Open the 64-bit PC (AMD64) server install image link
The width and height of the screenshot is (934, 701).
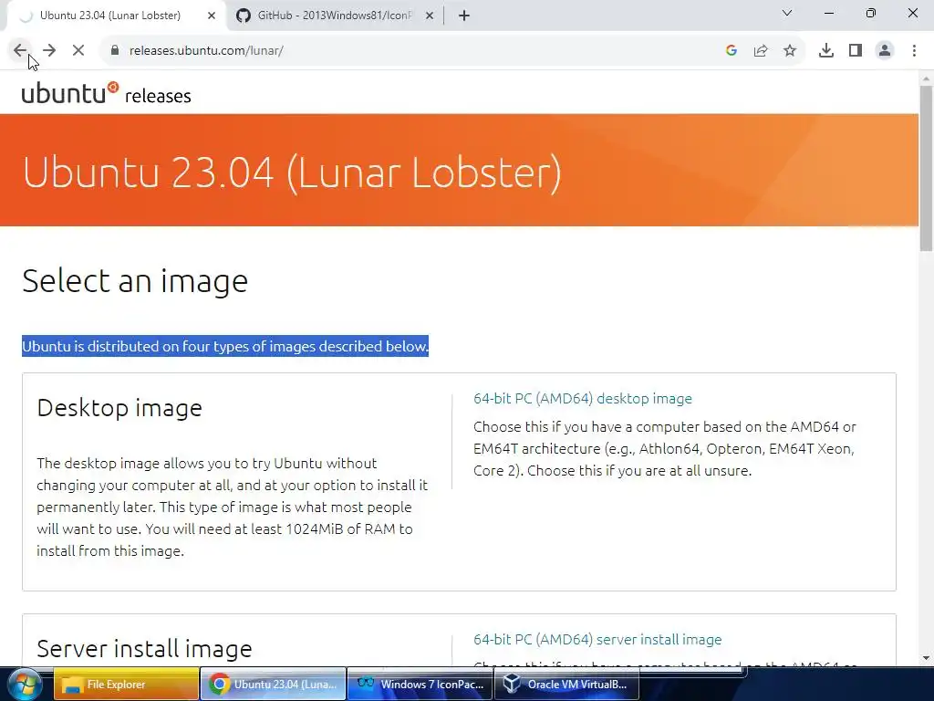click(x=597, y=639)
